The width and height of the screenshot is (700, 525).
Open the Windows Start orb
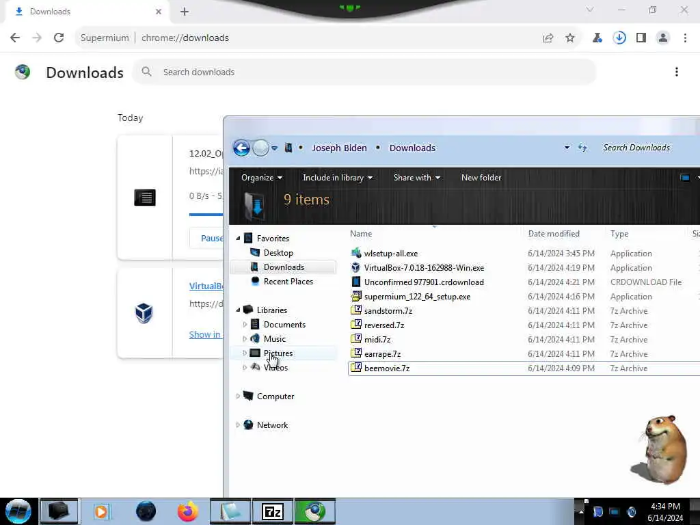tap(18, 511)
